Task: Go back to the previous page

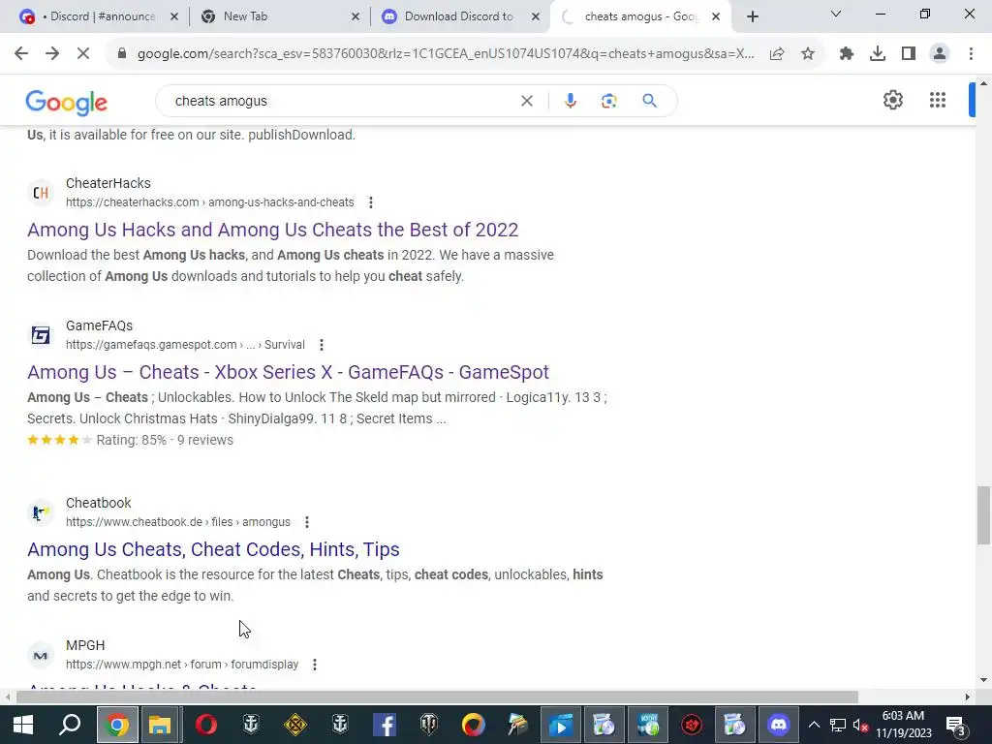Action: [21, 54]
